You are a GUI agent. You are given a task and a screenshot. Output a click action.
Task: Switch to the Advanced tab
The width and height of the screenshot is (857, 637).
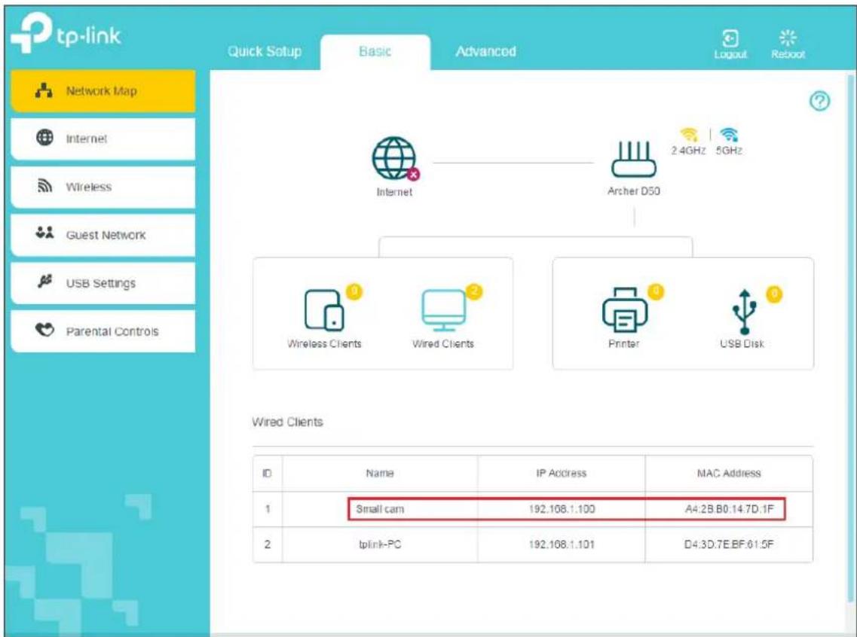pyautogui.click(x=485, y=51)
